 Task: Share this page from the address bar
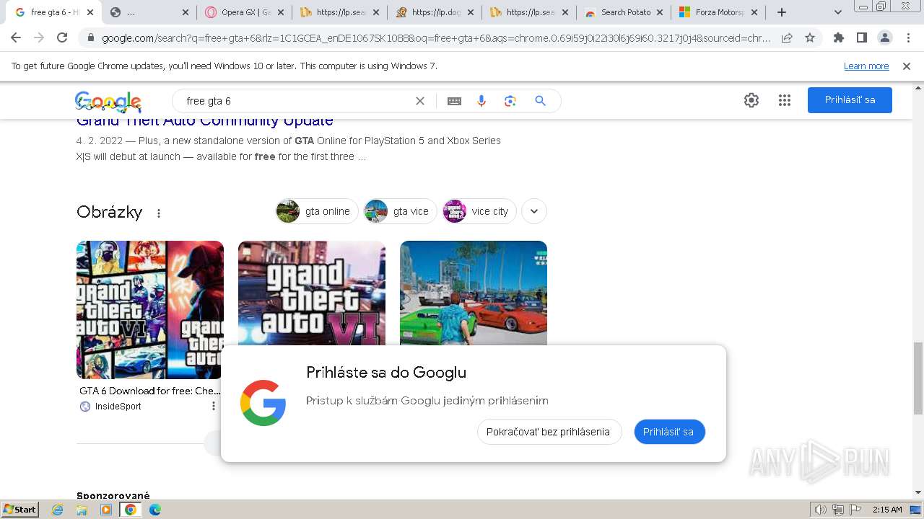[787, 38]
